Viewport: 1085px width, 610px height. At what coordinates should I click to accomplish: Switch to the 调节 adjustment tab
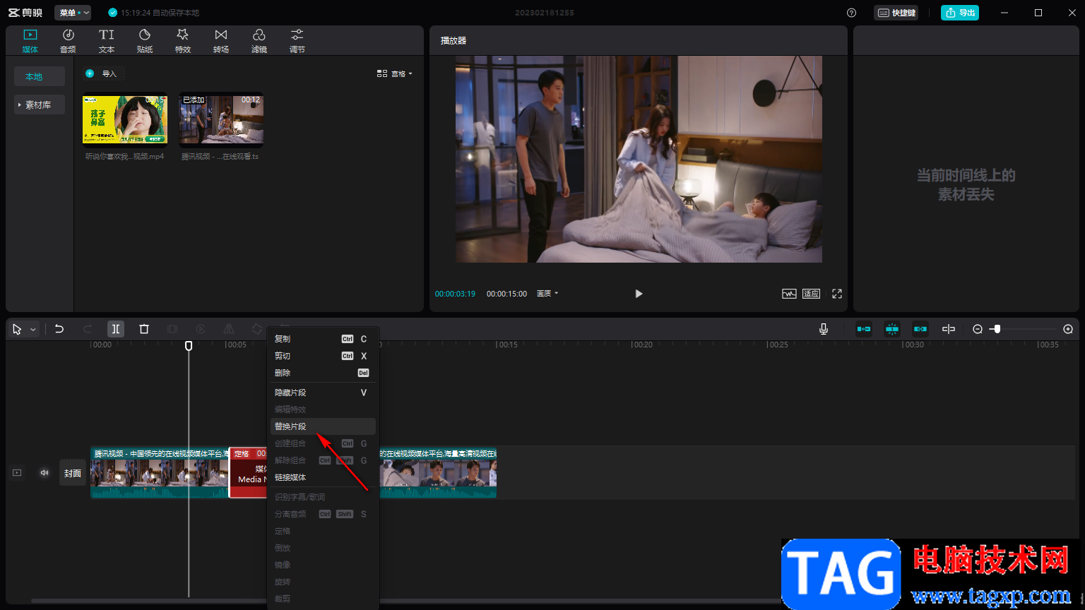pyautogui.click(x=297, y=41)
